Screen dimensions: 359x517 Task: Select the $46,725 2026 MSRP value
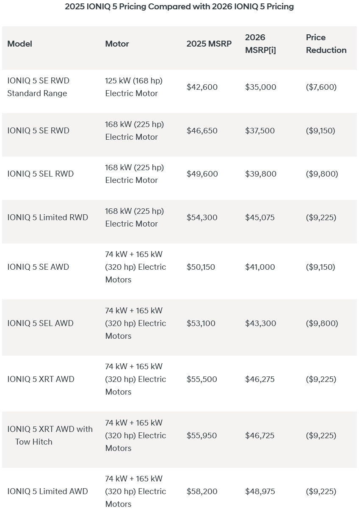tap(260, 435)
